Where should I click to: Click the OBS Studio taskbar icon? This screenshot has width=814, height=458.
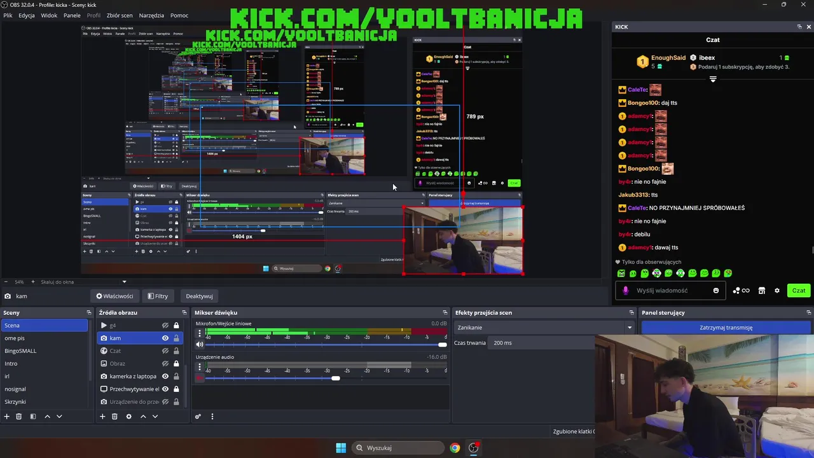[x=474, y=448]
